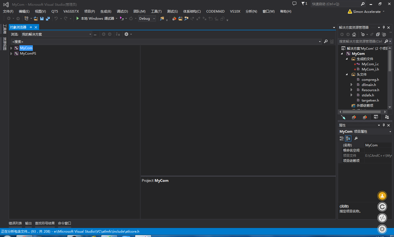This screenshot has width=394, height=237.
Task: Run the Object Browser search magnifier
Action: [326, 42]
